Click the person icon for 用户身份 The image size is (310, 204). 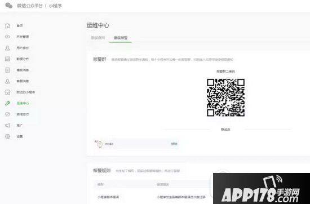pos(7,48)
